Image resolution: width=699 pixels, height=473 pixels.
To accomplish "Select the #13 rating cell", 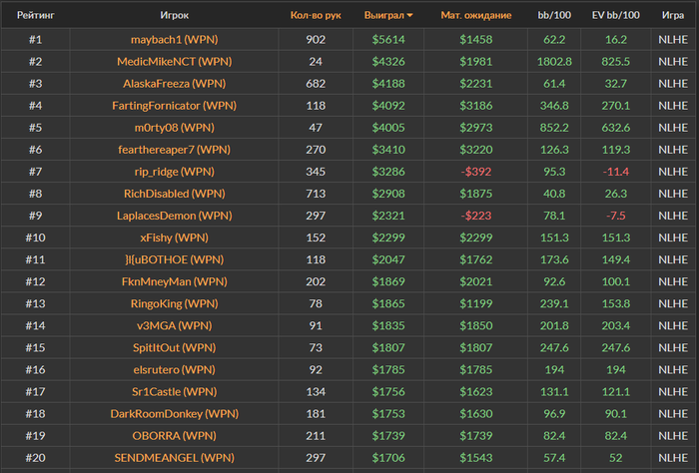I will point(36,303).
